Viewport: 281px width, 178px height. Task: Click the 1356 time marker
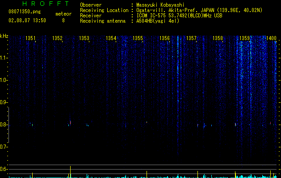[x=164, y=38]
